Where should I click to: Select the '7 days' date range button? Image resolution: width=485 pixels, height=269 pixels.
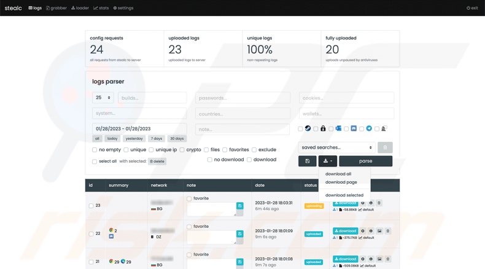[157, 139]
